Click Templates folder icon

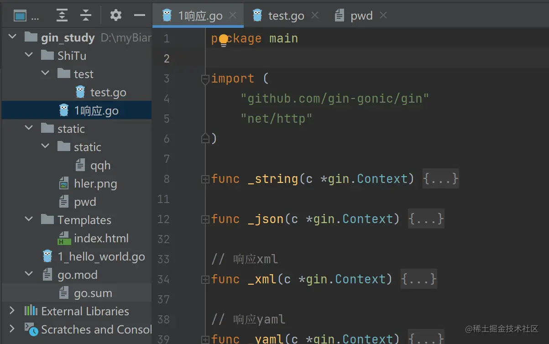click(47, 220)
